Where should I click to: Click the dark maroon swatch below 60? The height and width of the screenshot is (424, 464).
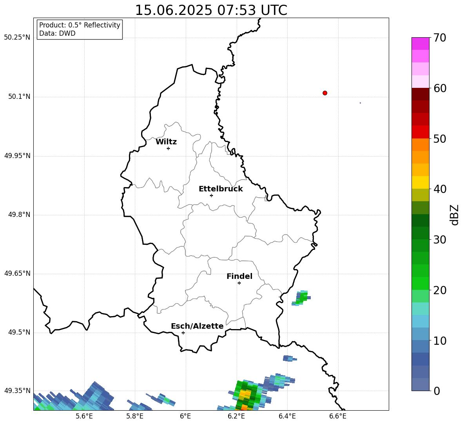[420, 94]
